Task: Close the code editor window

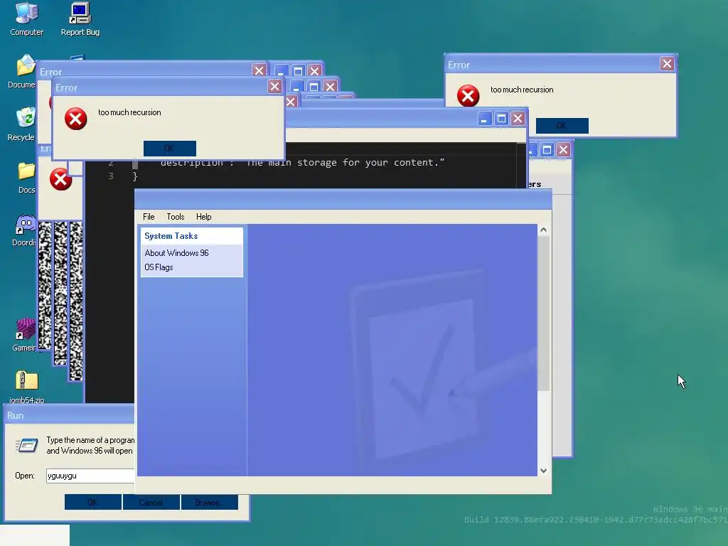Action: (x=518, y=119)
